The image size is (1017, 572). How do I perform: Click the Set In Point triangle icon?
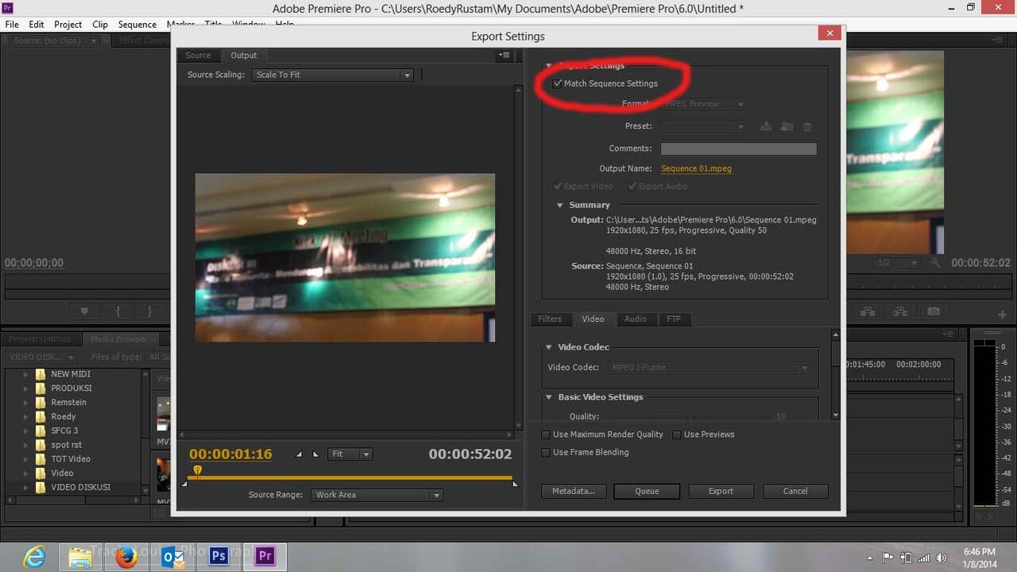pos(300,454)
